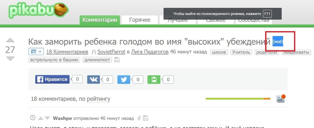This screenshot has width=314, height=128.
Task: Share the post on Twitter
Action: pyautogui.click(x=123, y=79)
